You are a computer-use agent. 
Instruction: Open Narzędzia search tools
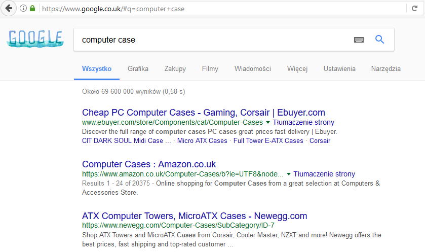[385, 68]
